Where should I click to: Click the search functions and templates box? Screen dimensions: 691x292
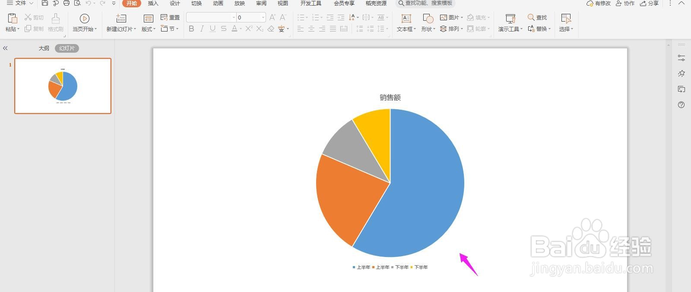pos(425,3)
